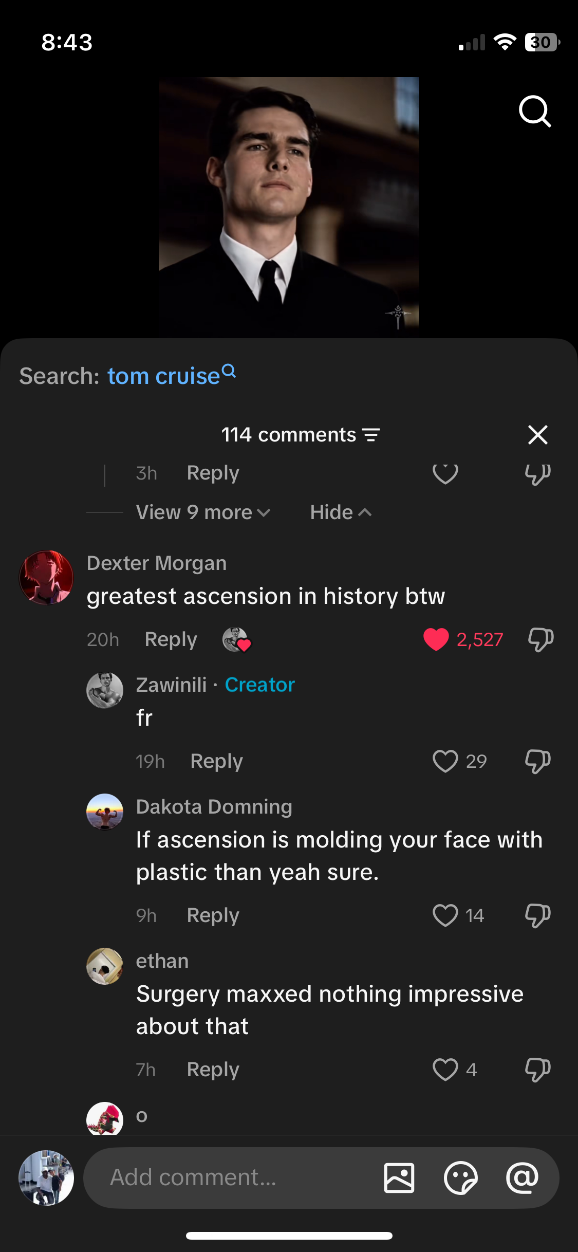Attach a photo using the image icon

(399, 1177)
